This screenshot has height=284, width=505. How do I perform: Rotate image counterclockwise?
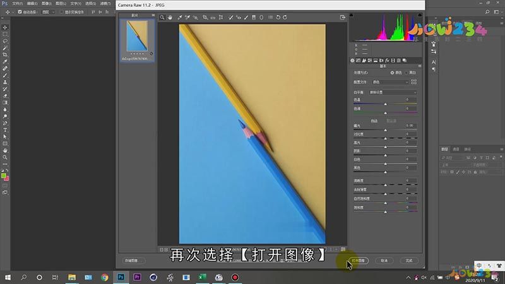click(x=278, y=18)
